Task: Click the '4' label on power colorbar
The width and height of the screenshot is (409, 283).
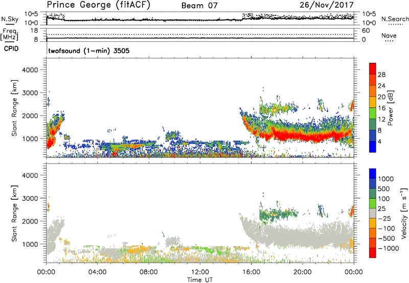Action: coord(379,141)
